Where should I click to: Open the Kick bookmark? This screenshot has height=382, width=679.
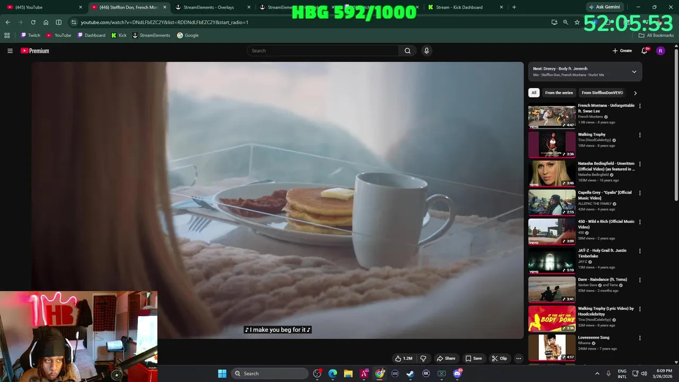click(119, 36)
